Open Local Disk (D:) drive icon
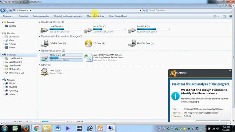The image size is (235, 132). coord(88,30)
